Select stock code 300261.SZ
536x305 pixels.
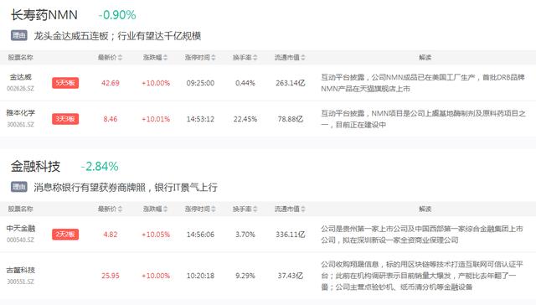click(x=20, y=125)
